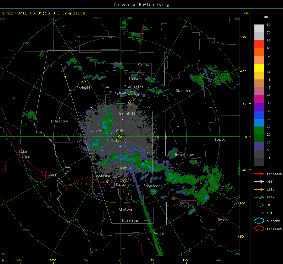Screen dimensions: 283x264
Task: Click the yellow diamond marker near RockyMH
Action: pyautogui.click(x=84, y=82)
